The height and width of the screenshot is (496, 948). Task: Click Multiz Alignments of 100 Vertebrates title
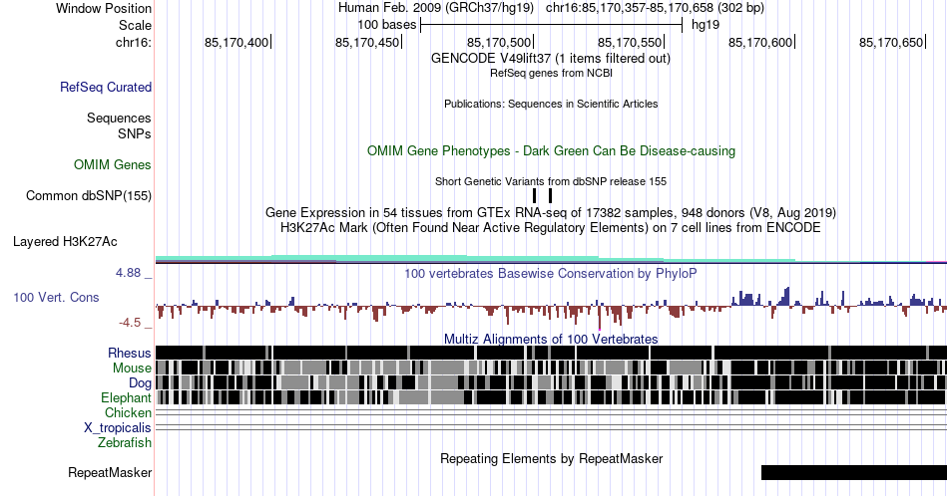click(x=551, y=339)
